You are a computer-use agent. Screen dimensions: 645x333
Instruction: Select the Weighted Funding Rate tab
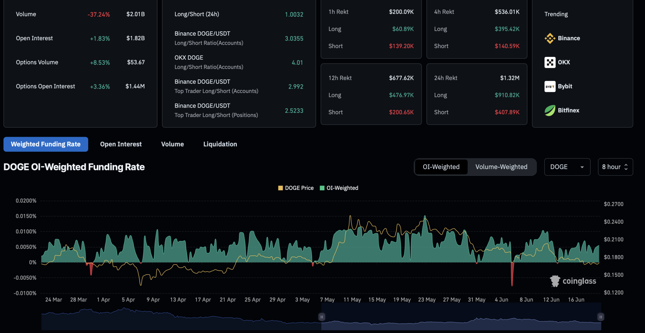[x=46, y=144]
